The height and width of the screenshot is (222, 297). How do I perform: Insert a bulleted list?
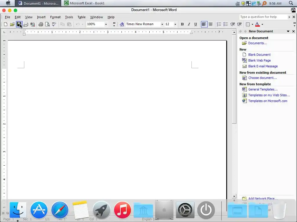point(226,24)
